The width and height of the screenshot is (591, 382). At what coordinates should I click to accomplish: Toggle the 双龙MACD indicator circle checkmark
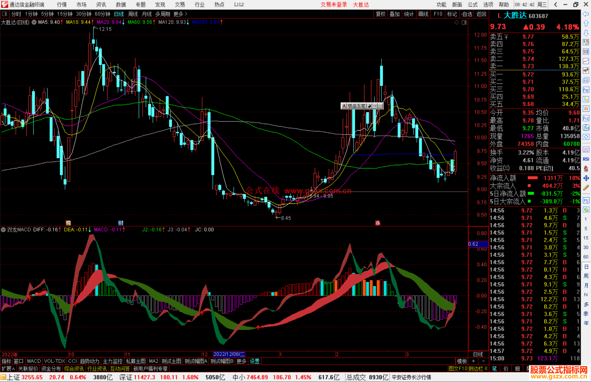pos(3,230)
